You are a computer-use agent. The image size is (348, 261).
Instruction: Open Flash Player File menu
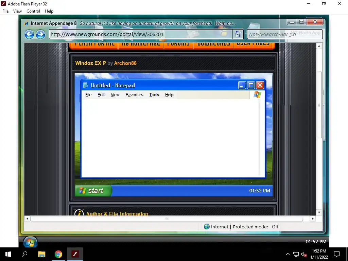[5, 11]
